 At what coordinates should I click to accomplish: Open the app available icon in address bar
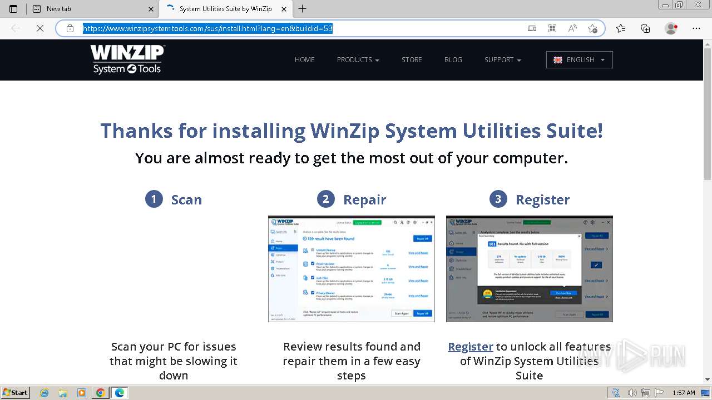pos(532,28)
